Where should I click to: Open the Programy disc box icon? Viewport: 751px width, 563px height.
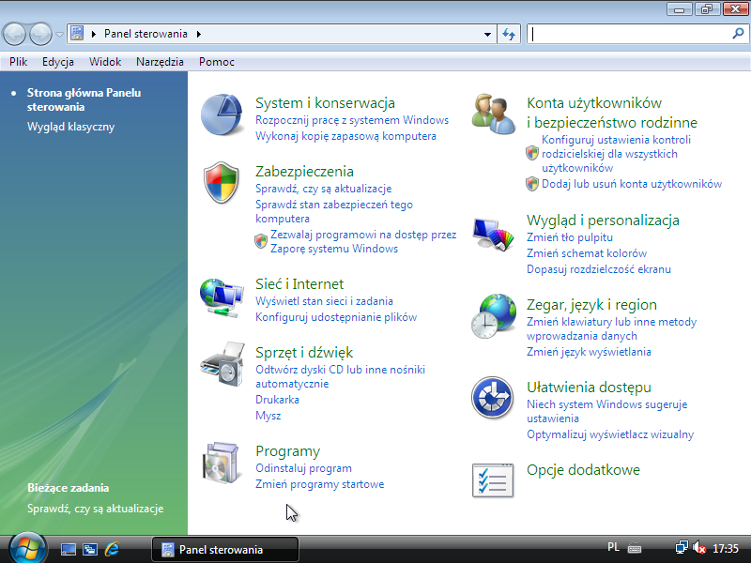[x=222, y=463]
